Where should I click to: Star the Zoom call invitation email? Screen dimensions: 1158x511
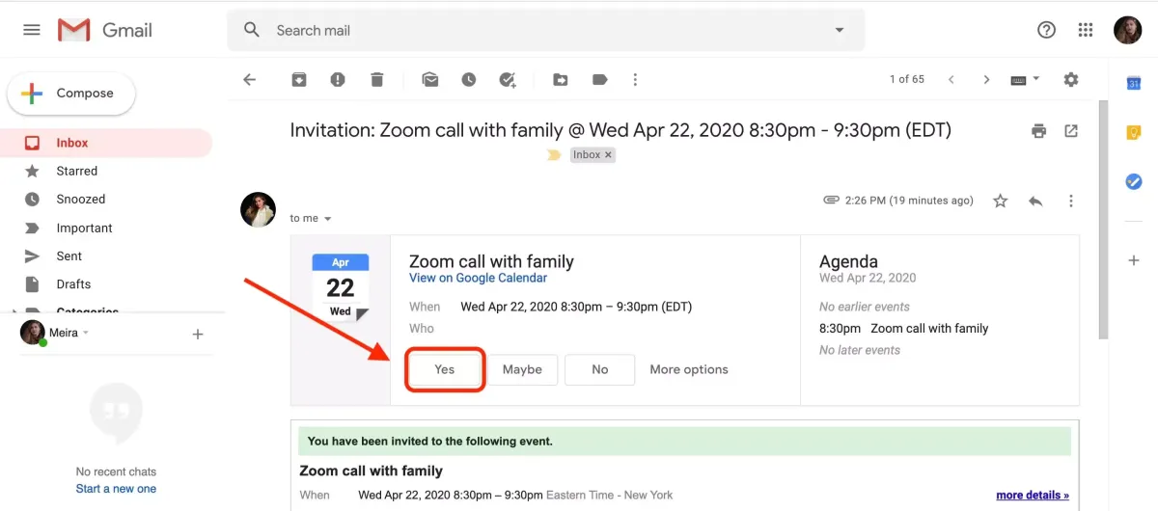(x=1001, y=201)
